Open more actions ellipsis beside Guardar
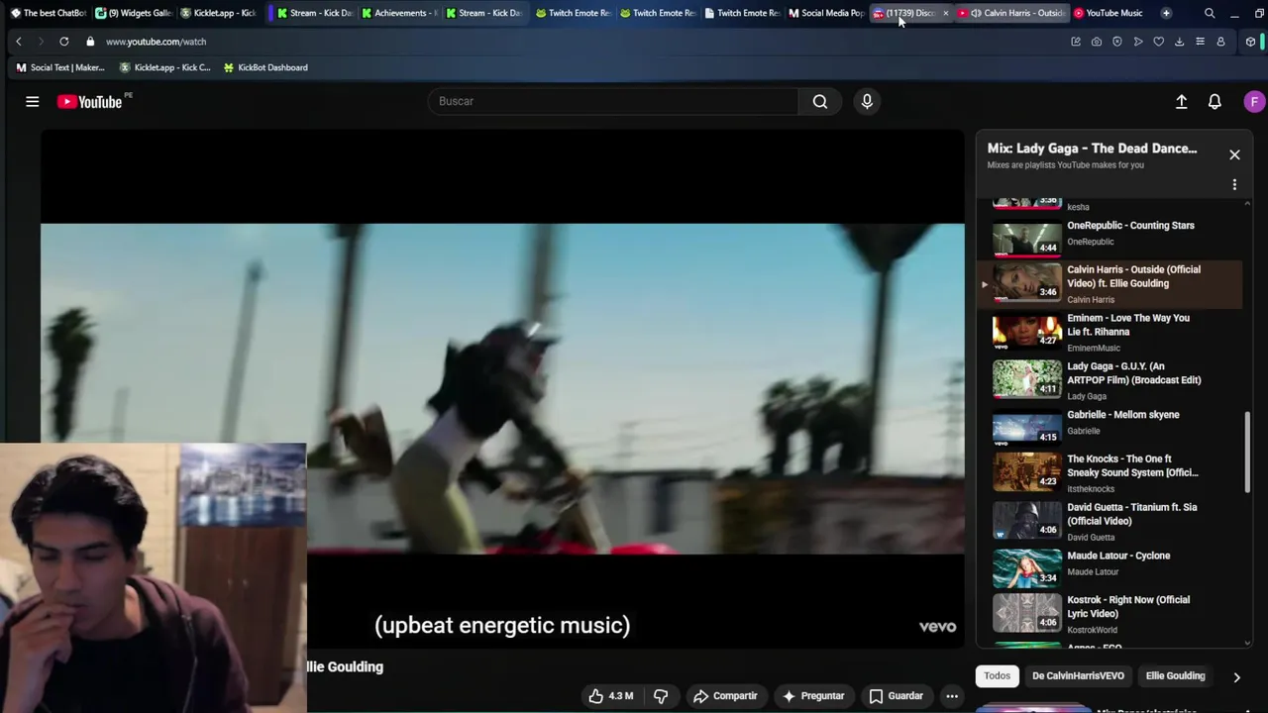Screen dimensions: 1268x713 pos(952,696)
